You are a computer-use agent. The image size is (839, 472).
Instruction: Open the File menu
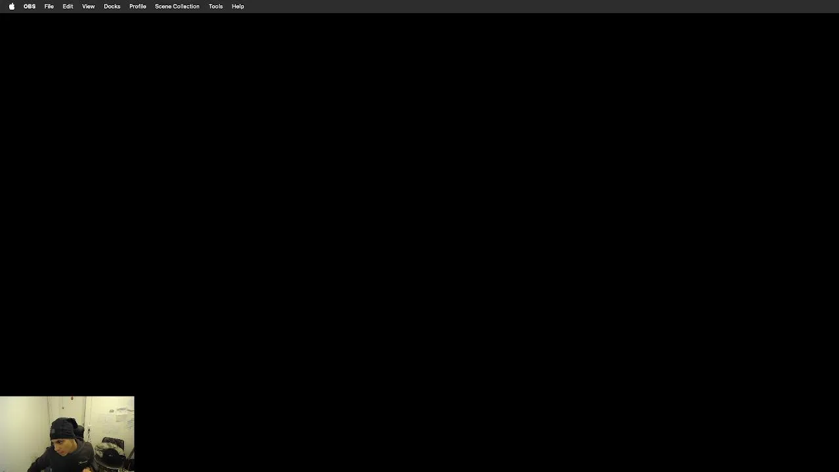(49, 7)
